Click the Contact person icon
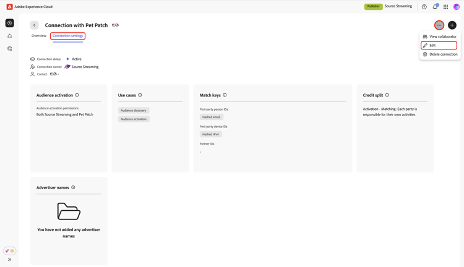464x267 pixels. click(x=32, y=74)
